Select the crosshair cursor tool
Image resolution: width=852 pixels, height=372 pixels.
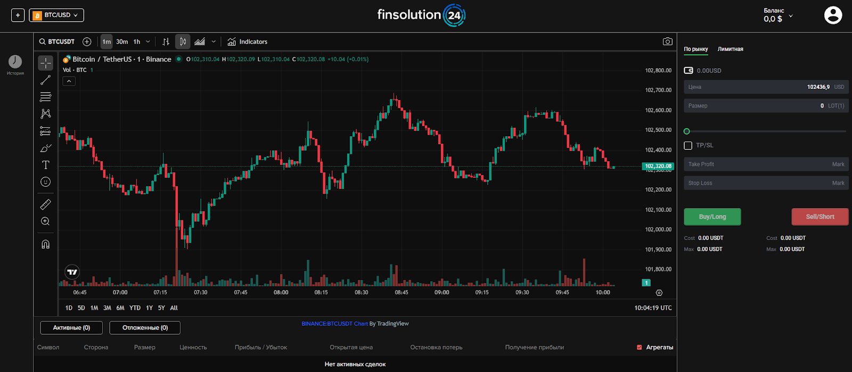pos(46,63)
